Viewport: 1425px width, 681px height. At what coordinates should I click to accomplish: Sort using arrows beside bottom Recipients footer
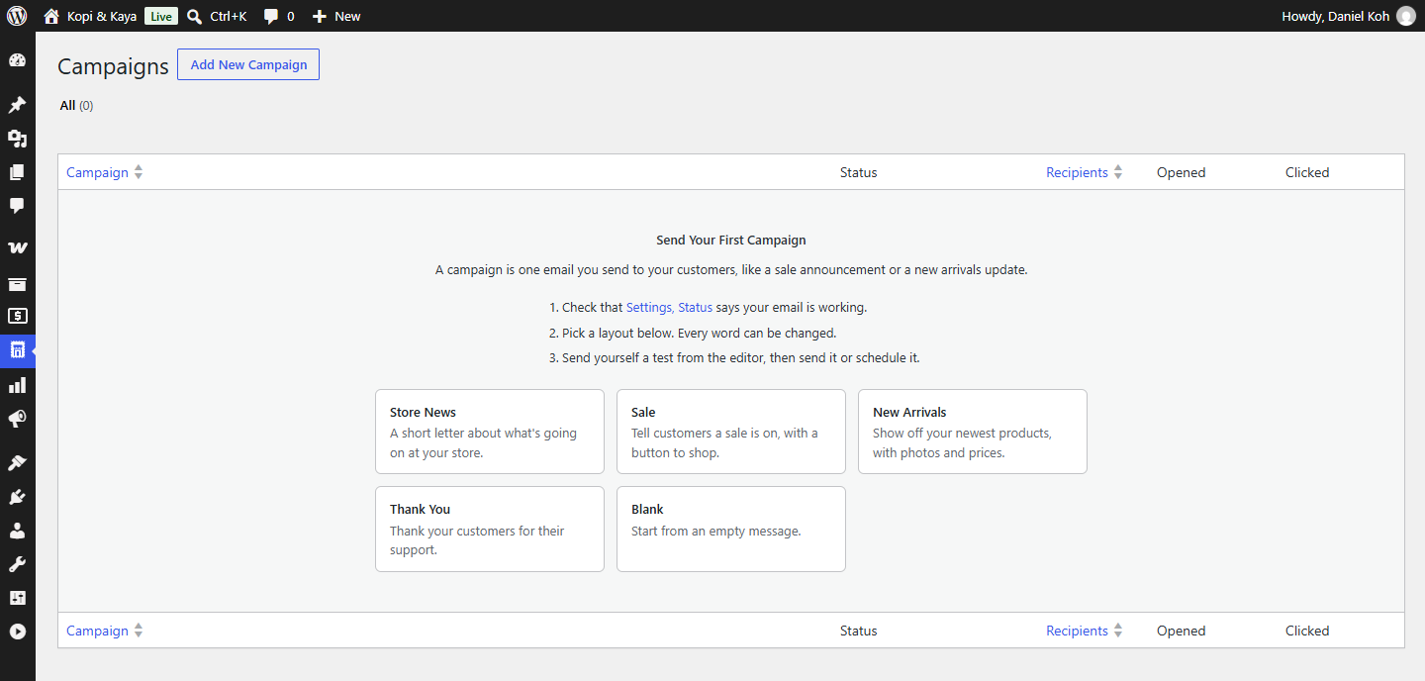pyautogui.click(x=1118, y=631)
